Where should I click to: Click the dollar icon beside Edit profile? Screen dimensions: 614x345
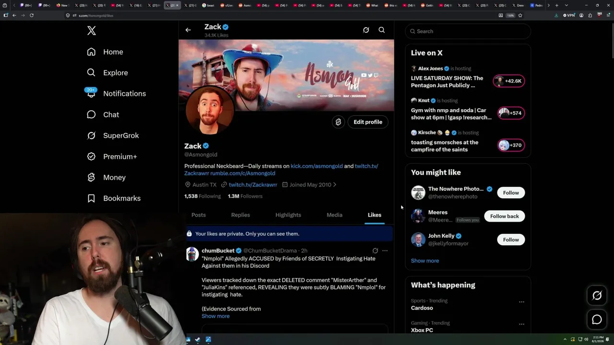click(338, 122)
